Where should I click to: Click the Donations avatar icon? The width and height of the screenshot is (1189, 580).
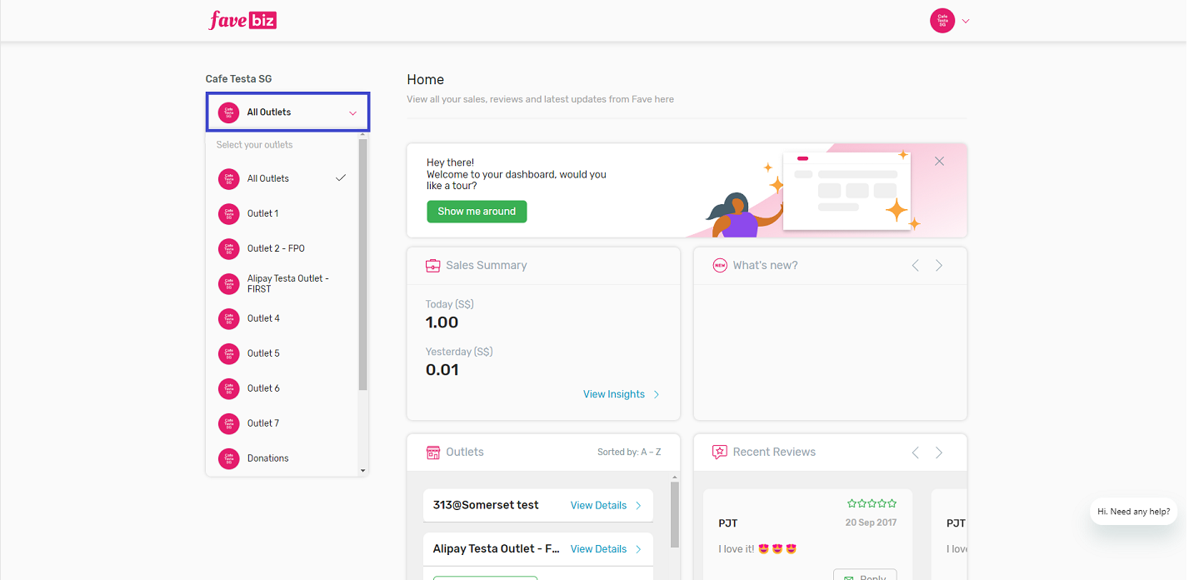tap(228, 458)
